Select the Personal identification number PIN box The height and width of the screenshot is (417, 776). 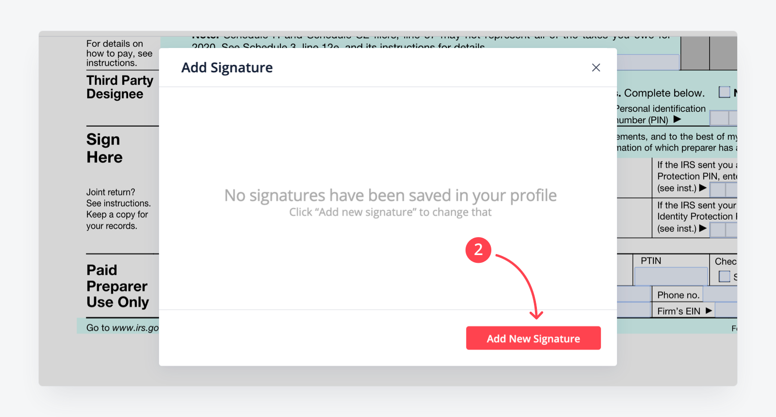[x=723, y=118]
